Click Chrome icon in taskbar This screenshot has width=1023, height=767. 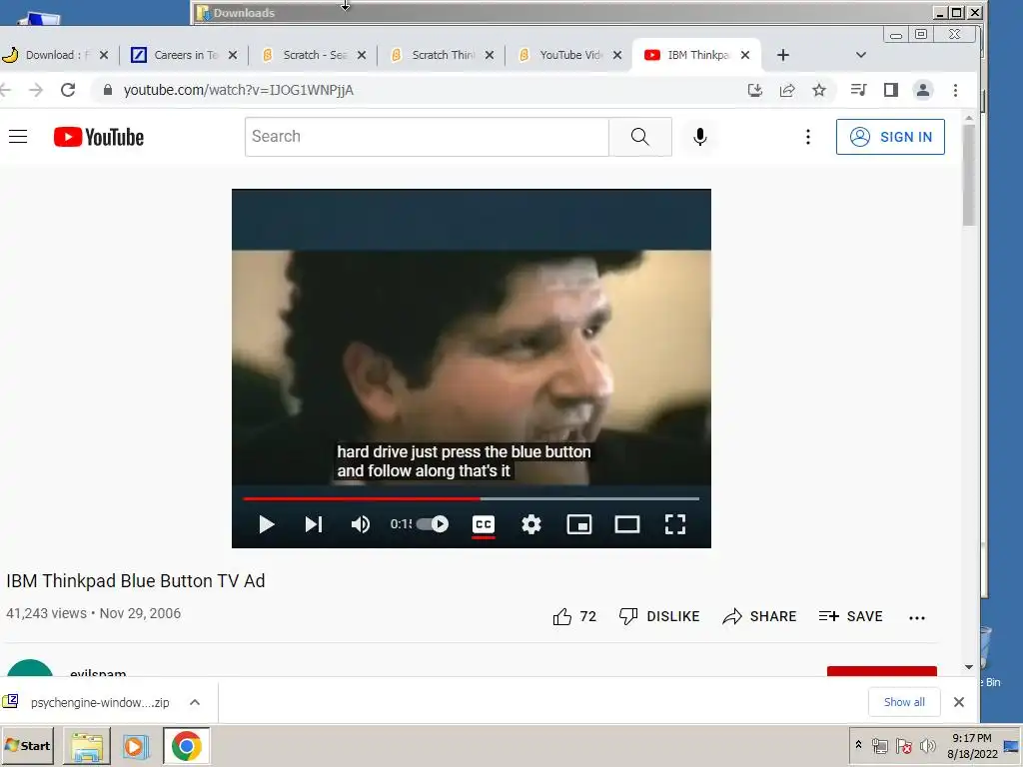pyautogui.click(x=187, y=746)
